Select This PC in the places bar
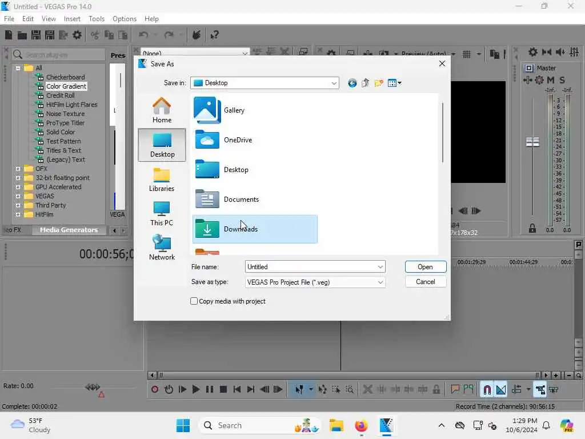The width and height of the screenshot is (585, 439). tap(162, 214)
